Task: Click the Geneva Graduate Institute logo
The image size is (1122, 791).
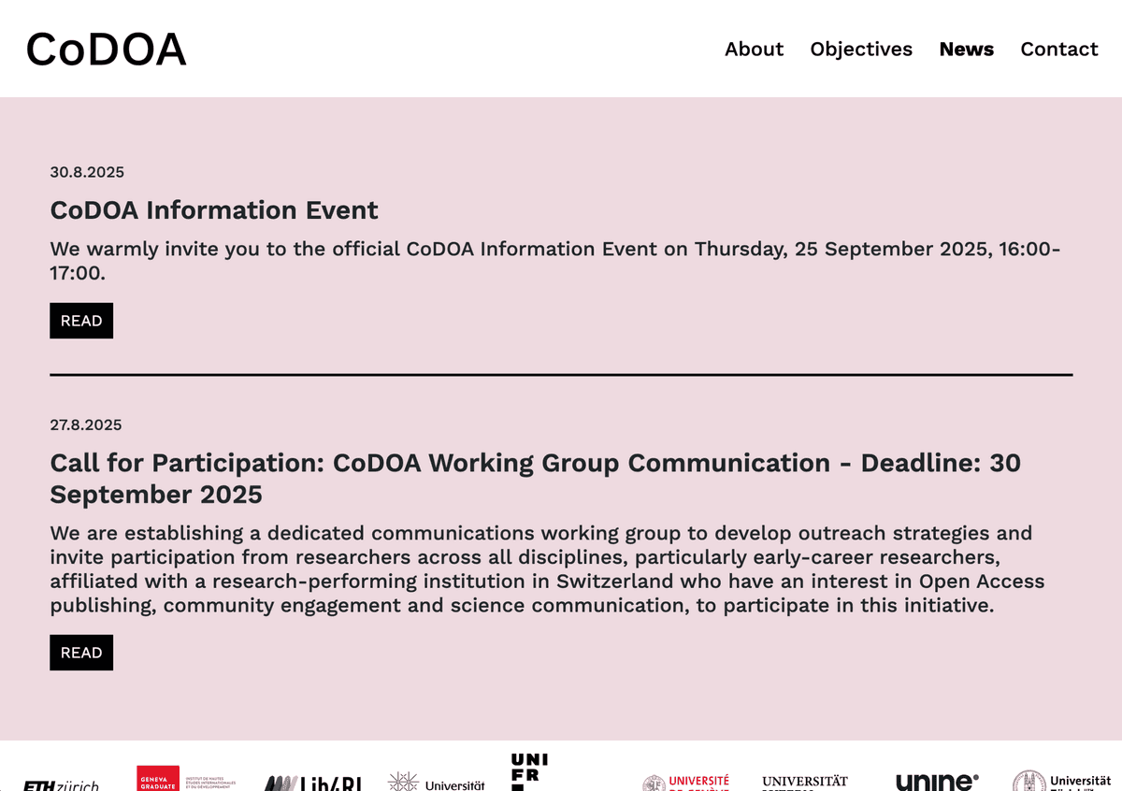Action: point(186,779)
